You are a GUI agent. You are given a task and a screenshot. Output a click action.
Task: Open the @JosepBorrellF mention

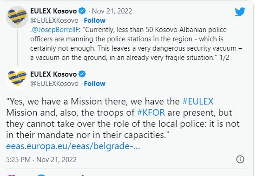click(55, 30)
